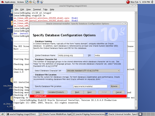Minimize the installer dialog
The height and width of the screenshot is (116, 155).
pos(122,23)
